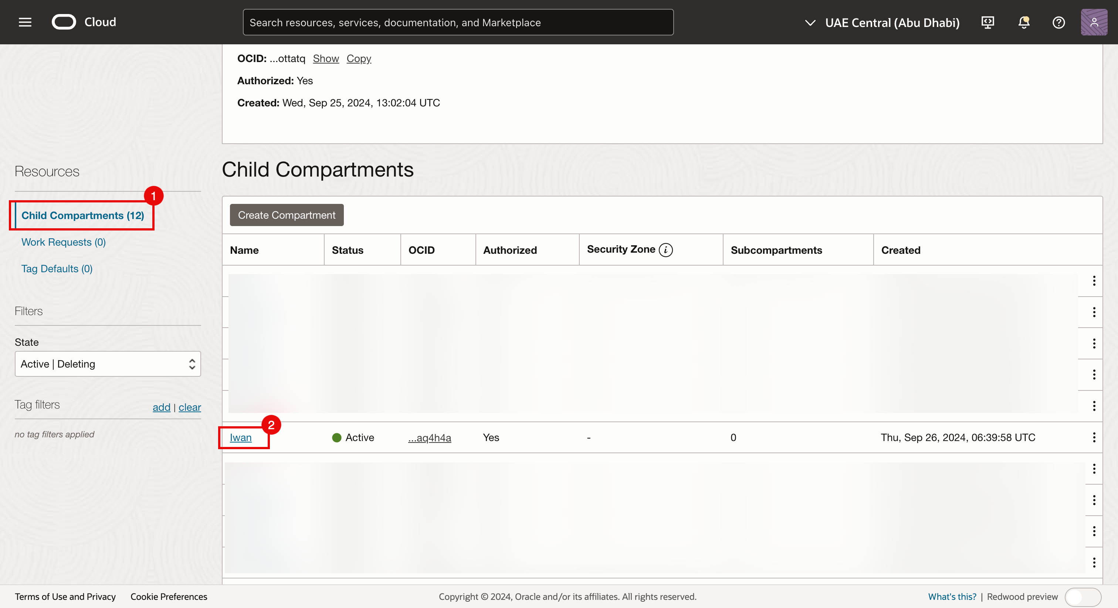Copy the compartment OCID

[359, 58]
